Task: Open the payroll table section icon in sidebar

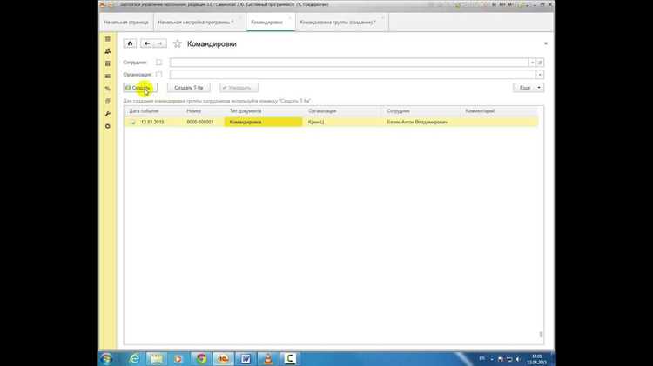Action: pyautogui.click(x=108, y=63)
